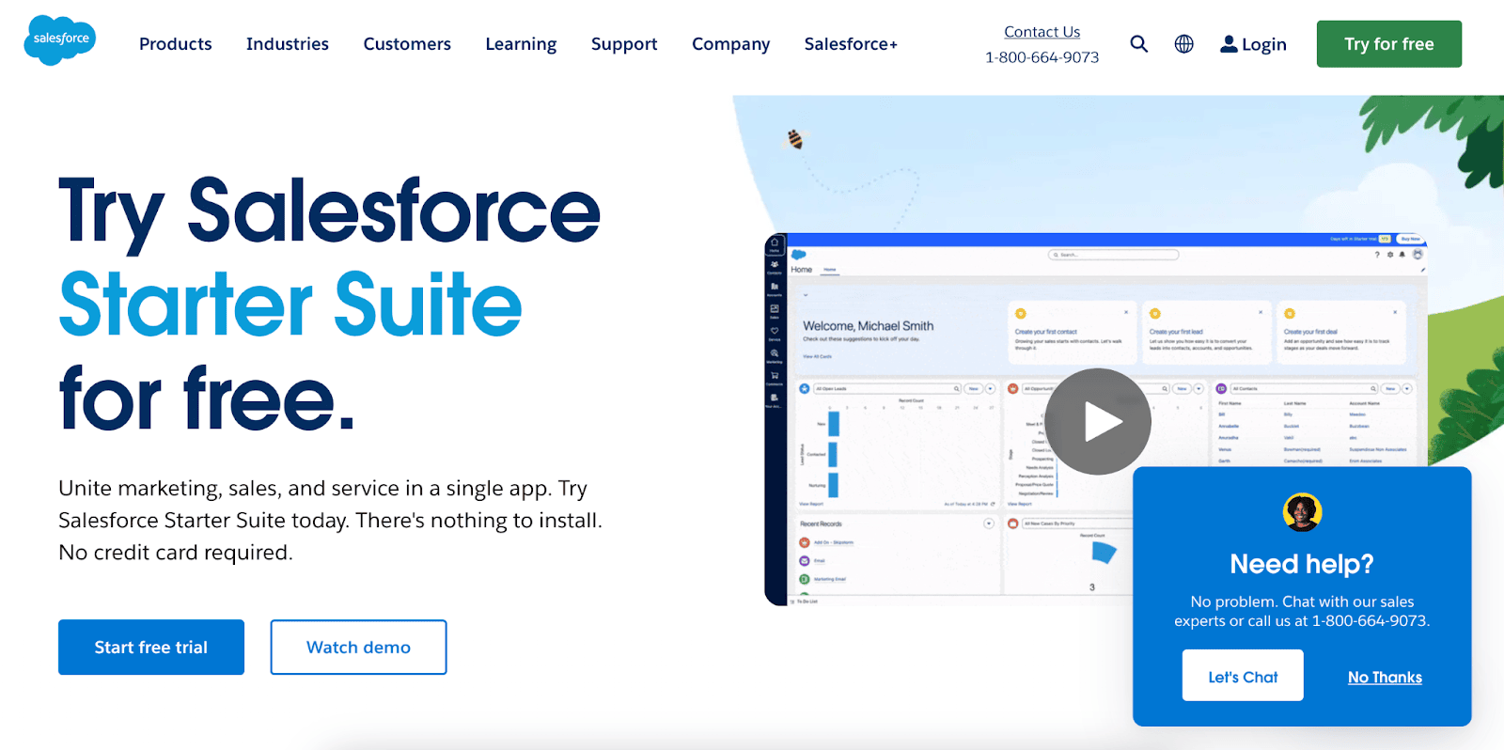This screenshot has height=750, width=1504.
Task: Open the Support menu
Action: pos(624,44)
